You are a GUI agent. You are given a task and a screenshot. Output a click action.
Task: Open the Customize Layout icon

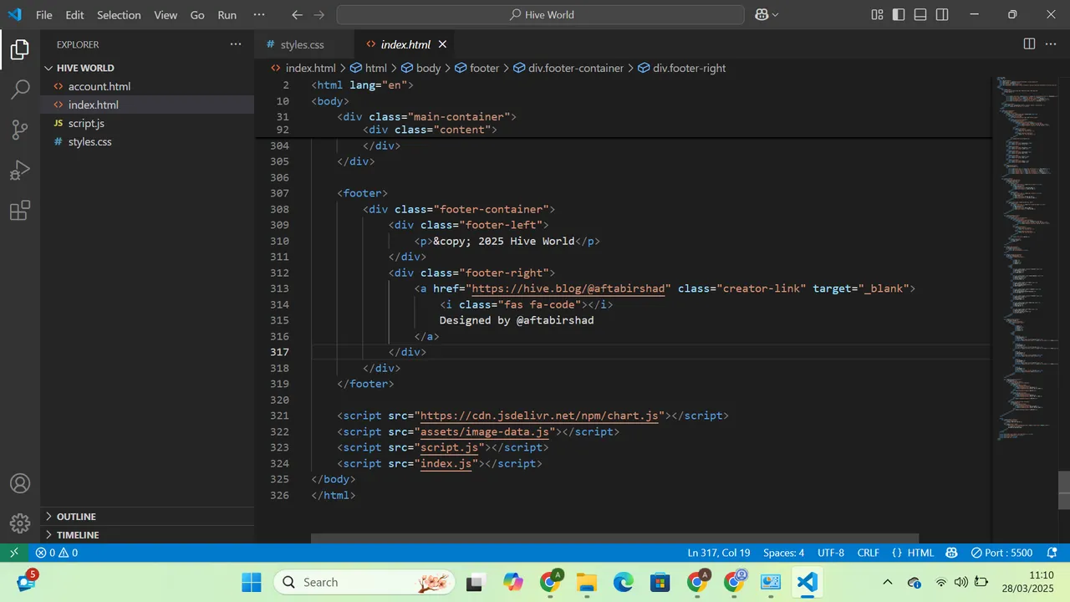[877, 15]
